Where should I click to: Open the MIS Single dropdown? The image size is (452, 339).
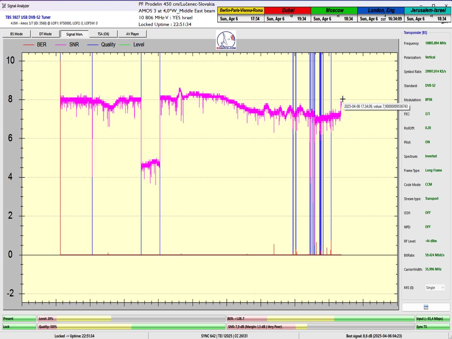tap(435, 288)
